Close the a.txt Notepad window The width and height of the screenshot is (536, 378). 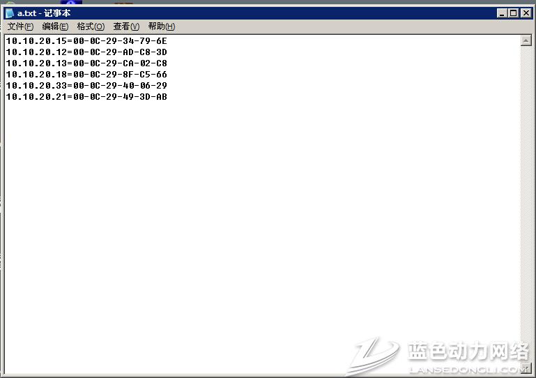click(x=526, y=13)
